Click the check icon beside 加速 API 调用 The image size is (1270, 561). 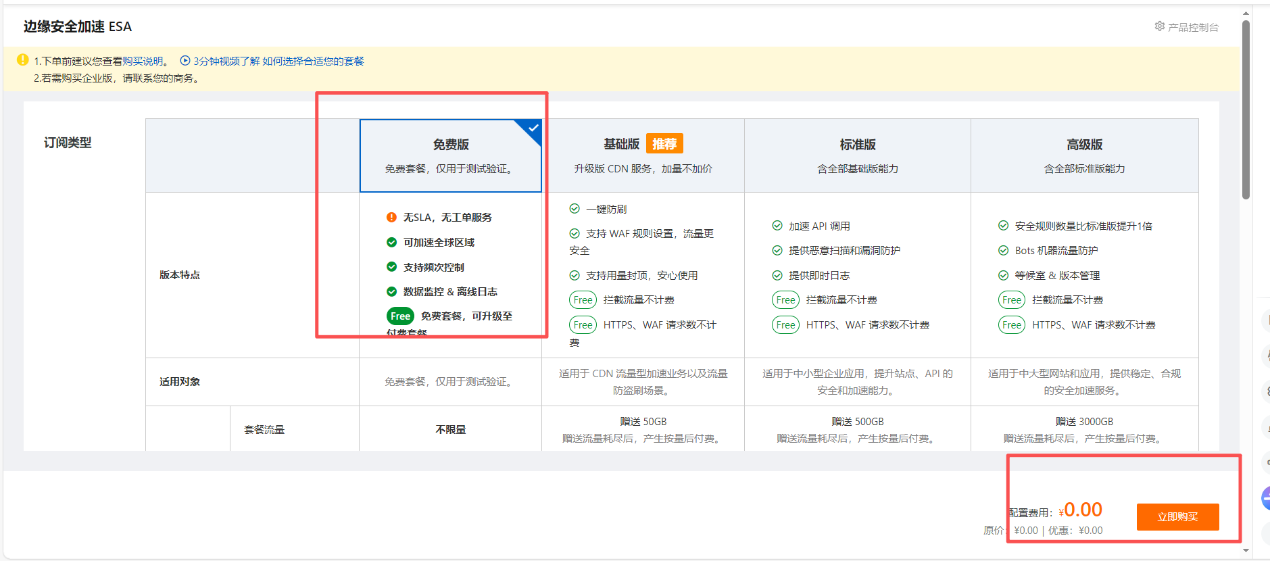pos(777,226)
